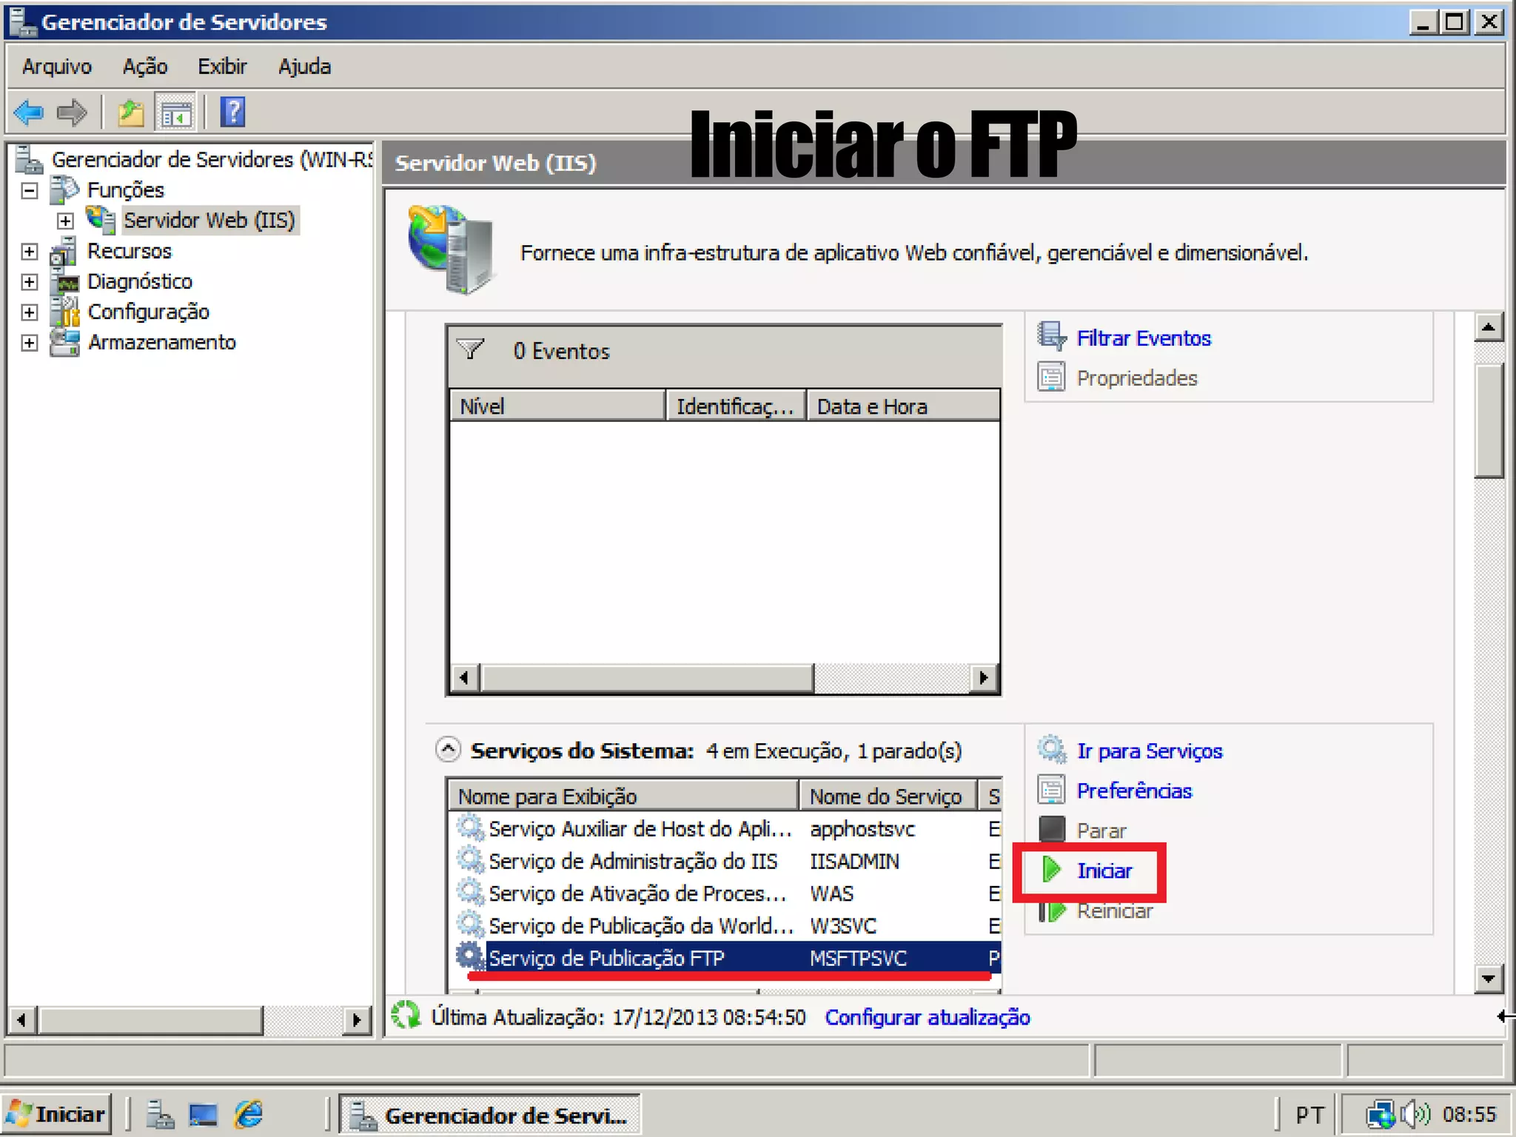The width and height of the screenshot is (1516, 1137).
Task: Open the Preferências link
Action: pyautogui.click(x=1134, y=791)
